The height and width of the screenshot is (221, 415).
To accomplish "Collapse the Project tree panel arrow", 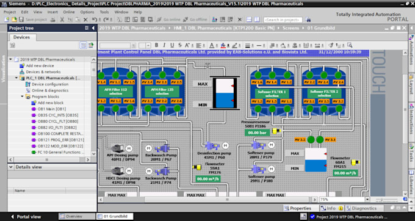I will 93,28.
